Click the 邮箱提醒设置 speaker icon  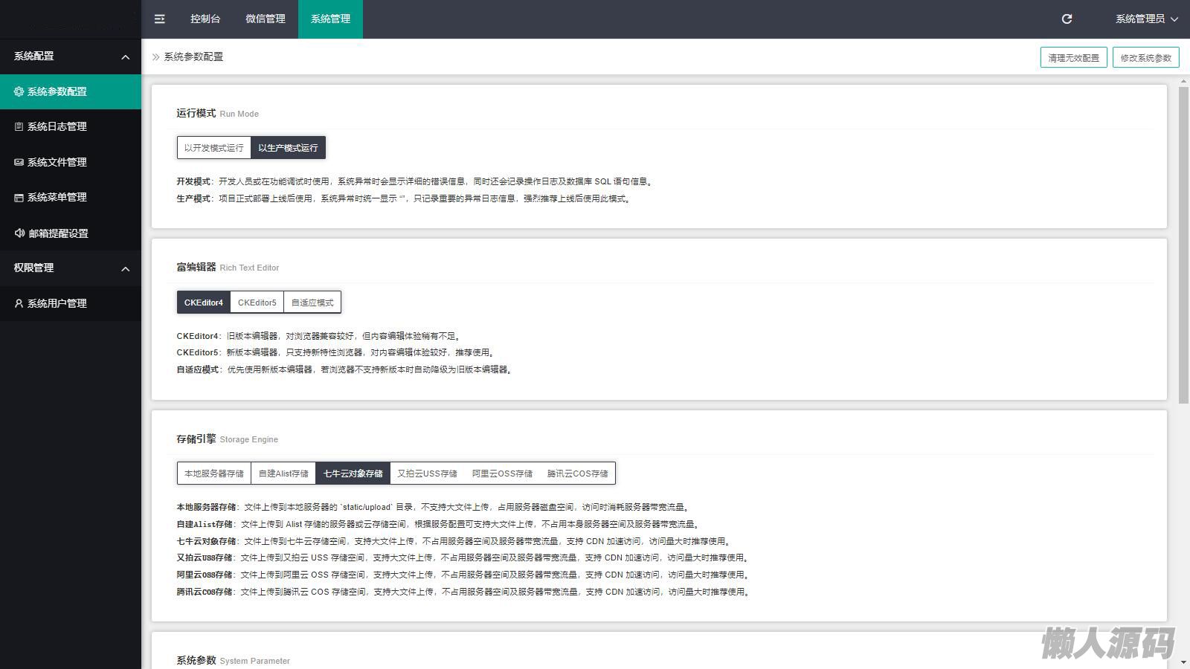(19, 233)
